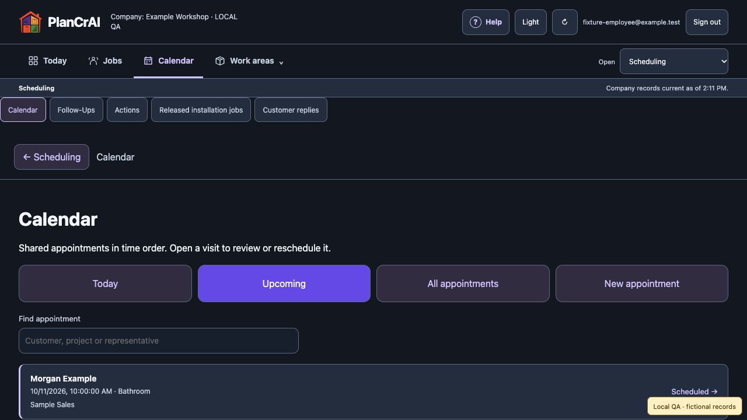Click the Local QA fictional records badge
Image resolution: width=747 pixels, height=420 pixels.
[694, 407]
